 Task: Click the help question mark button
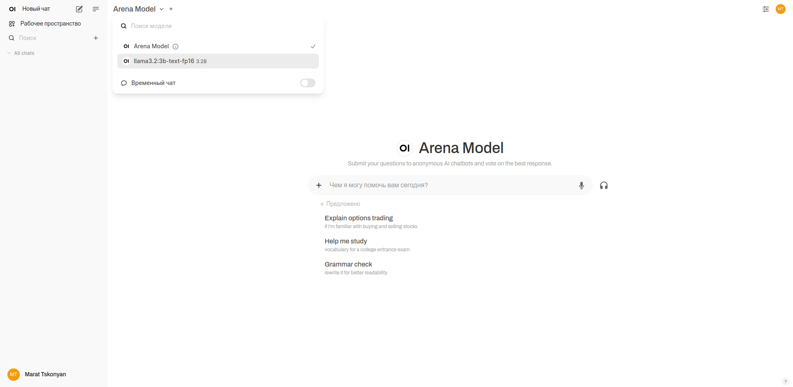785,382
